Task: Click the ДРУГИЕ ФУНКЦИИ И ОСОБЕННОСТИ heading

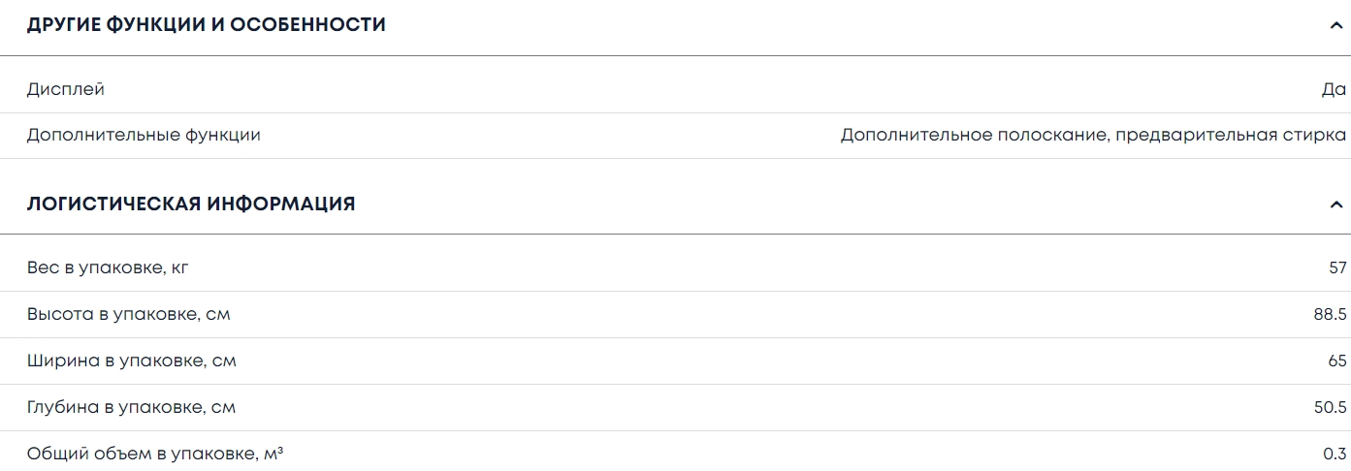Action: pos(206,25)
